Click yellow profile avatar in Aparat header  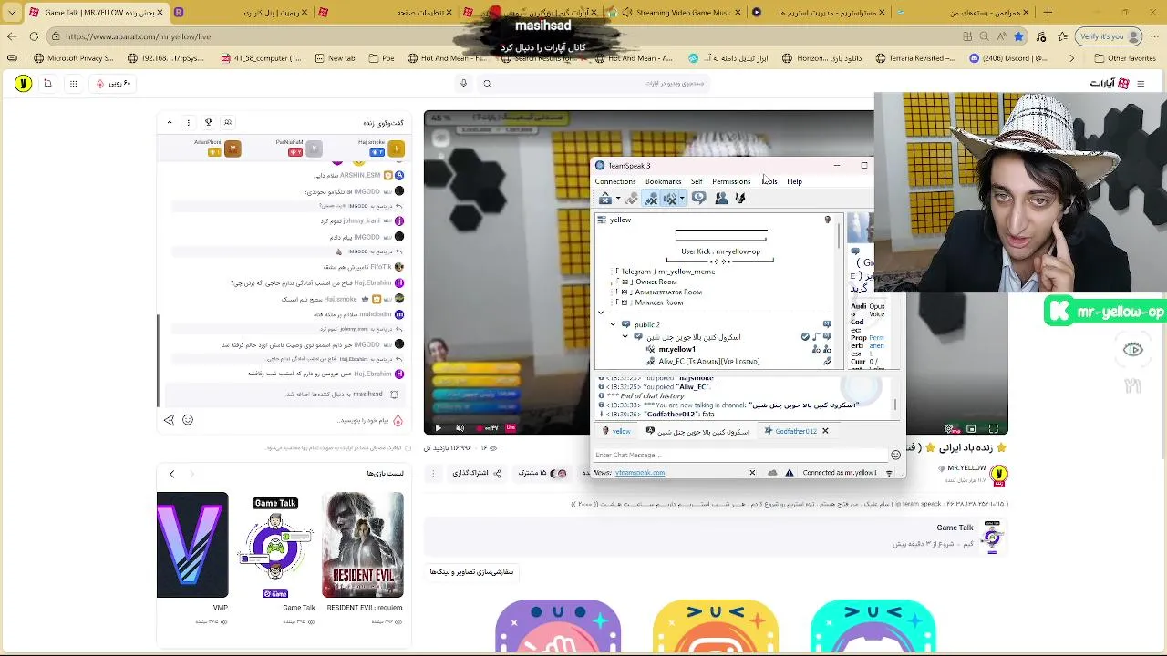click(23, 83)
